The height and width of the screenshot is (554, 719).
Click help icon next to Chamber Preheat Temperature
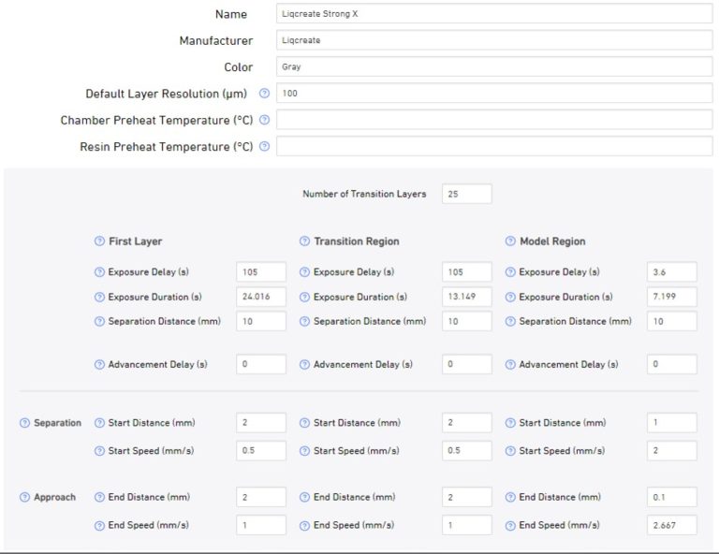264,121
